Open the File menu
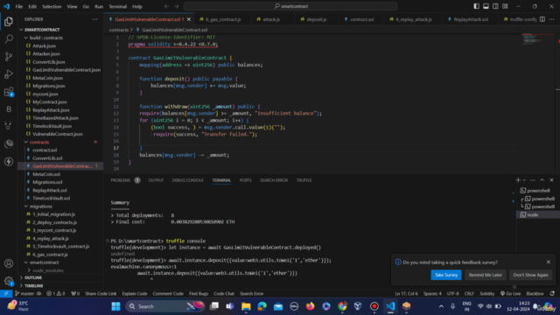560x315 pixels. click(x=19, y=6)
